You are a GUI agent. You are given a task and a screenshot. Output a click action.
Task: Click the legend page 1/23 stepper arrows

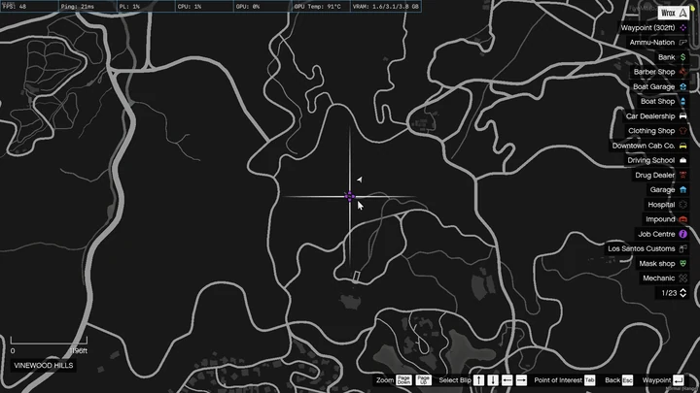[x=683, y=293]
